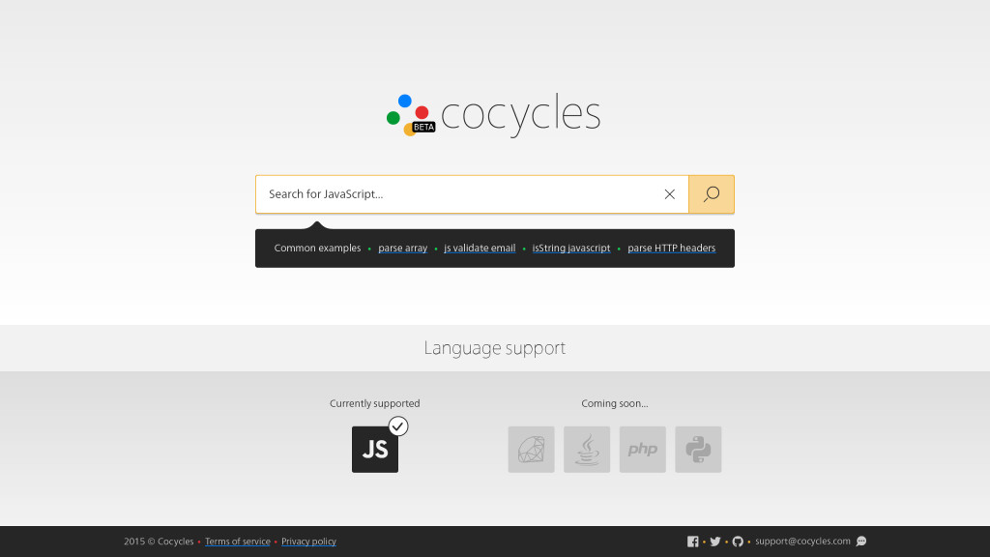The image size is (990, 557).
Task: Select the Python language icon
Action: pos(698,450)
